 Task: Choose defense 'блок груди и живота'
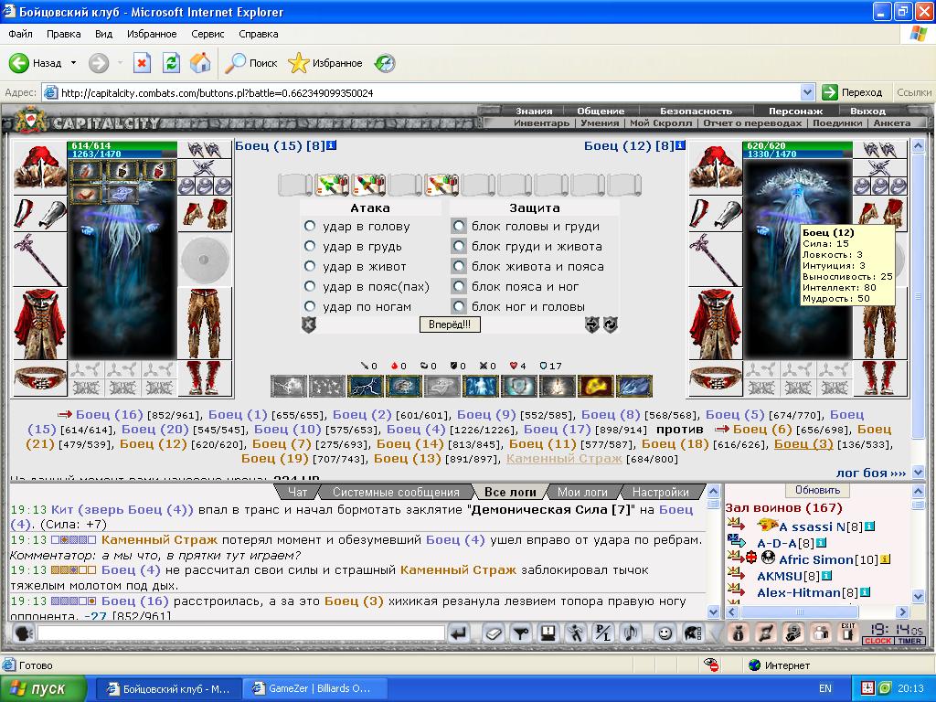[459, 246]
